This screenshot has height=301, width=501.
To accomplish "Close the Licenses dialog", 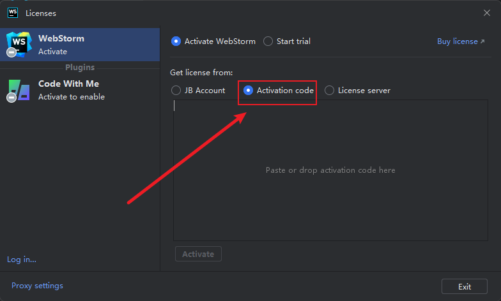I will point(487,13).
